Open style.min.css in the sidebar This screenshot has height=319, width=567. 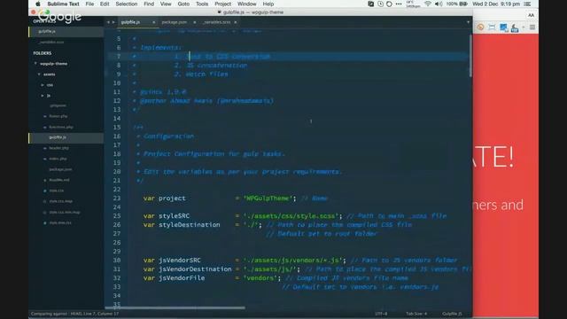(60, 222)
